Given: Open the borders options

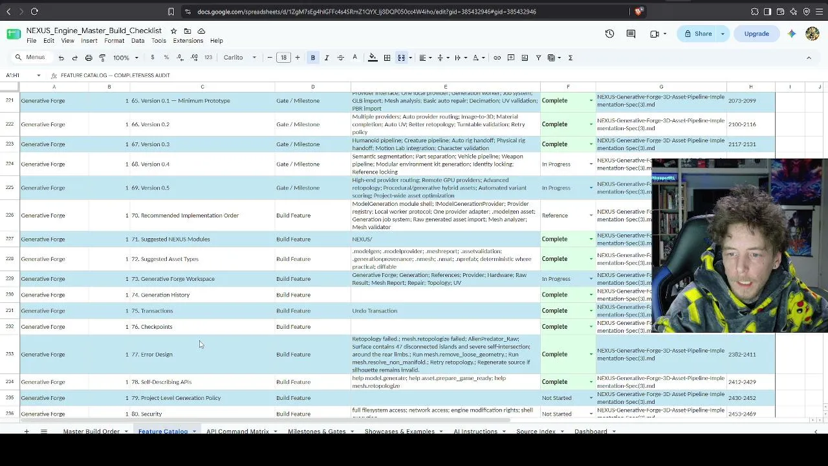Looking at the screenshot, I should [x=387, y=58].
